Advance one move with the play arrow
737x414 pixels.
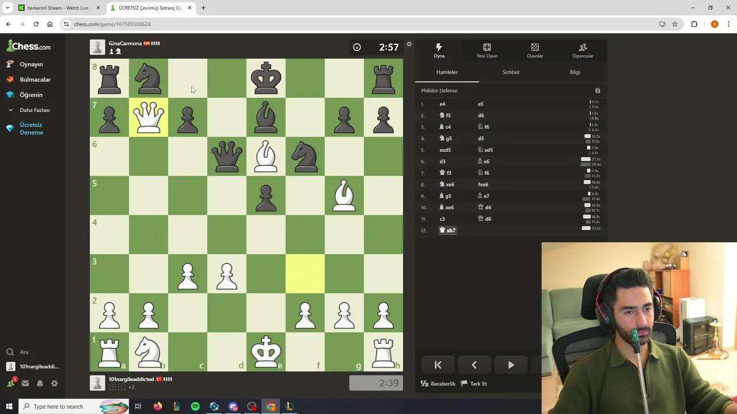511,365
